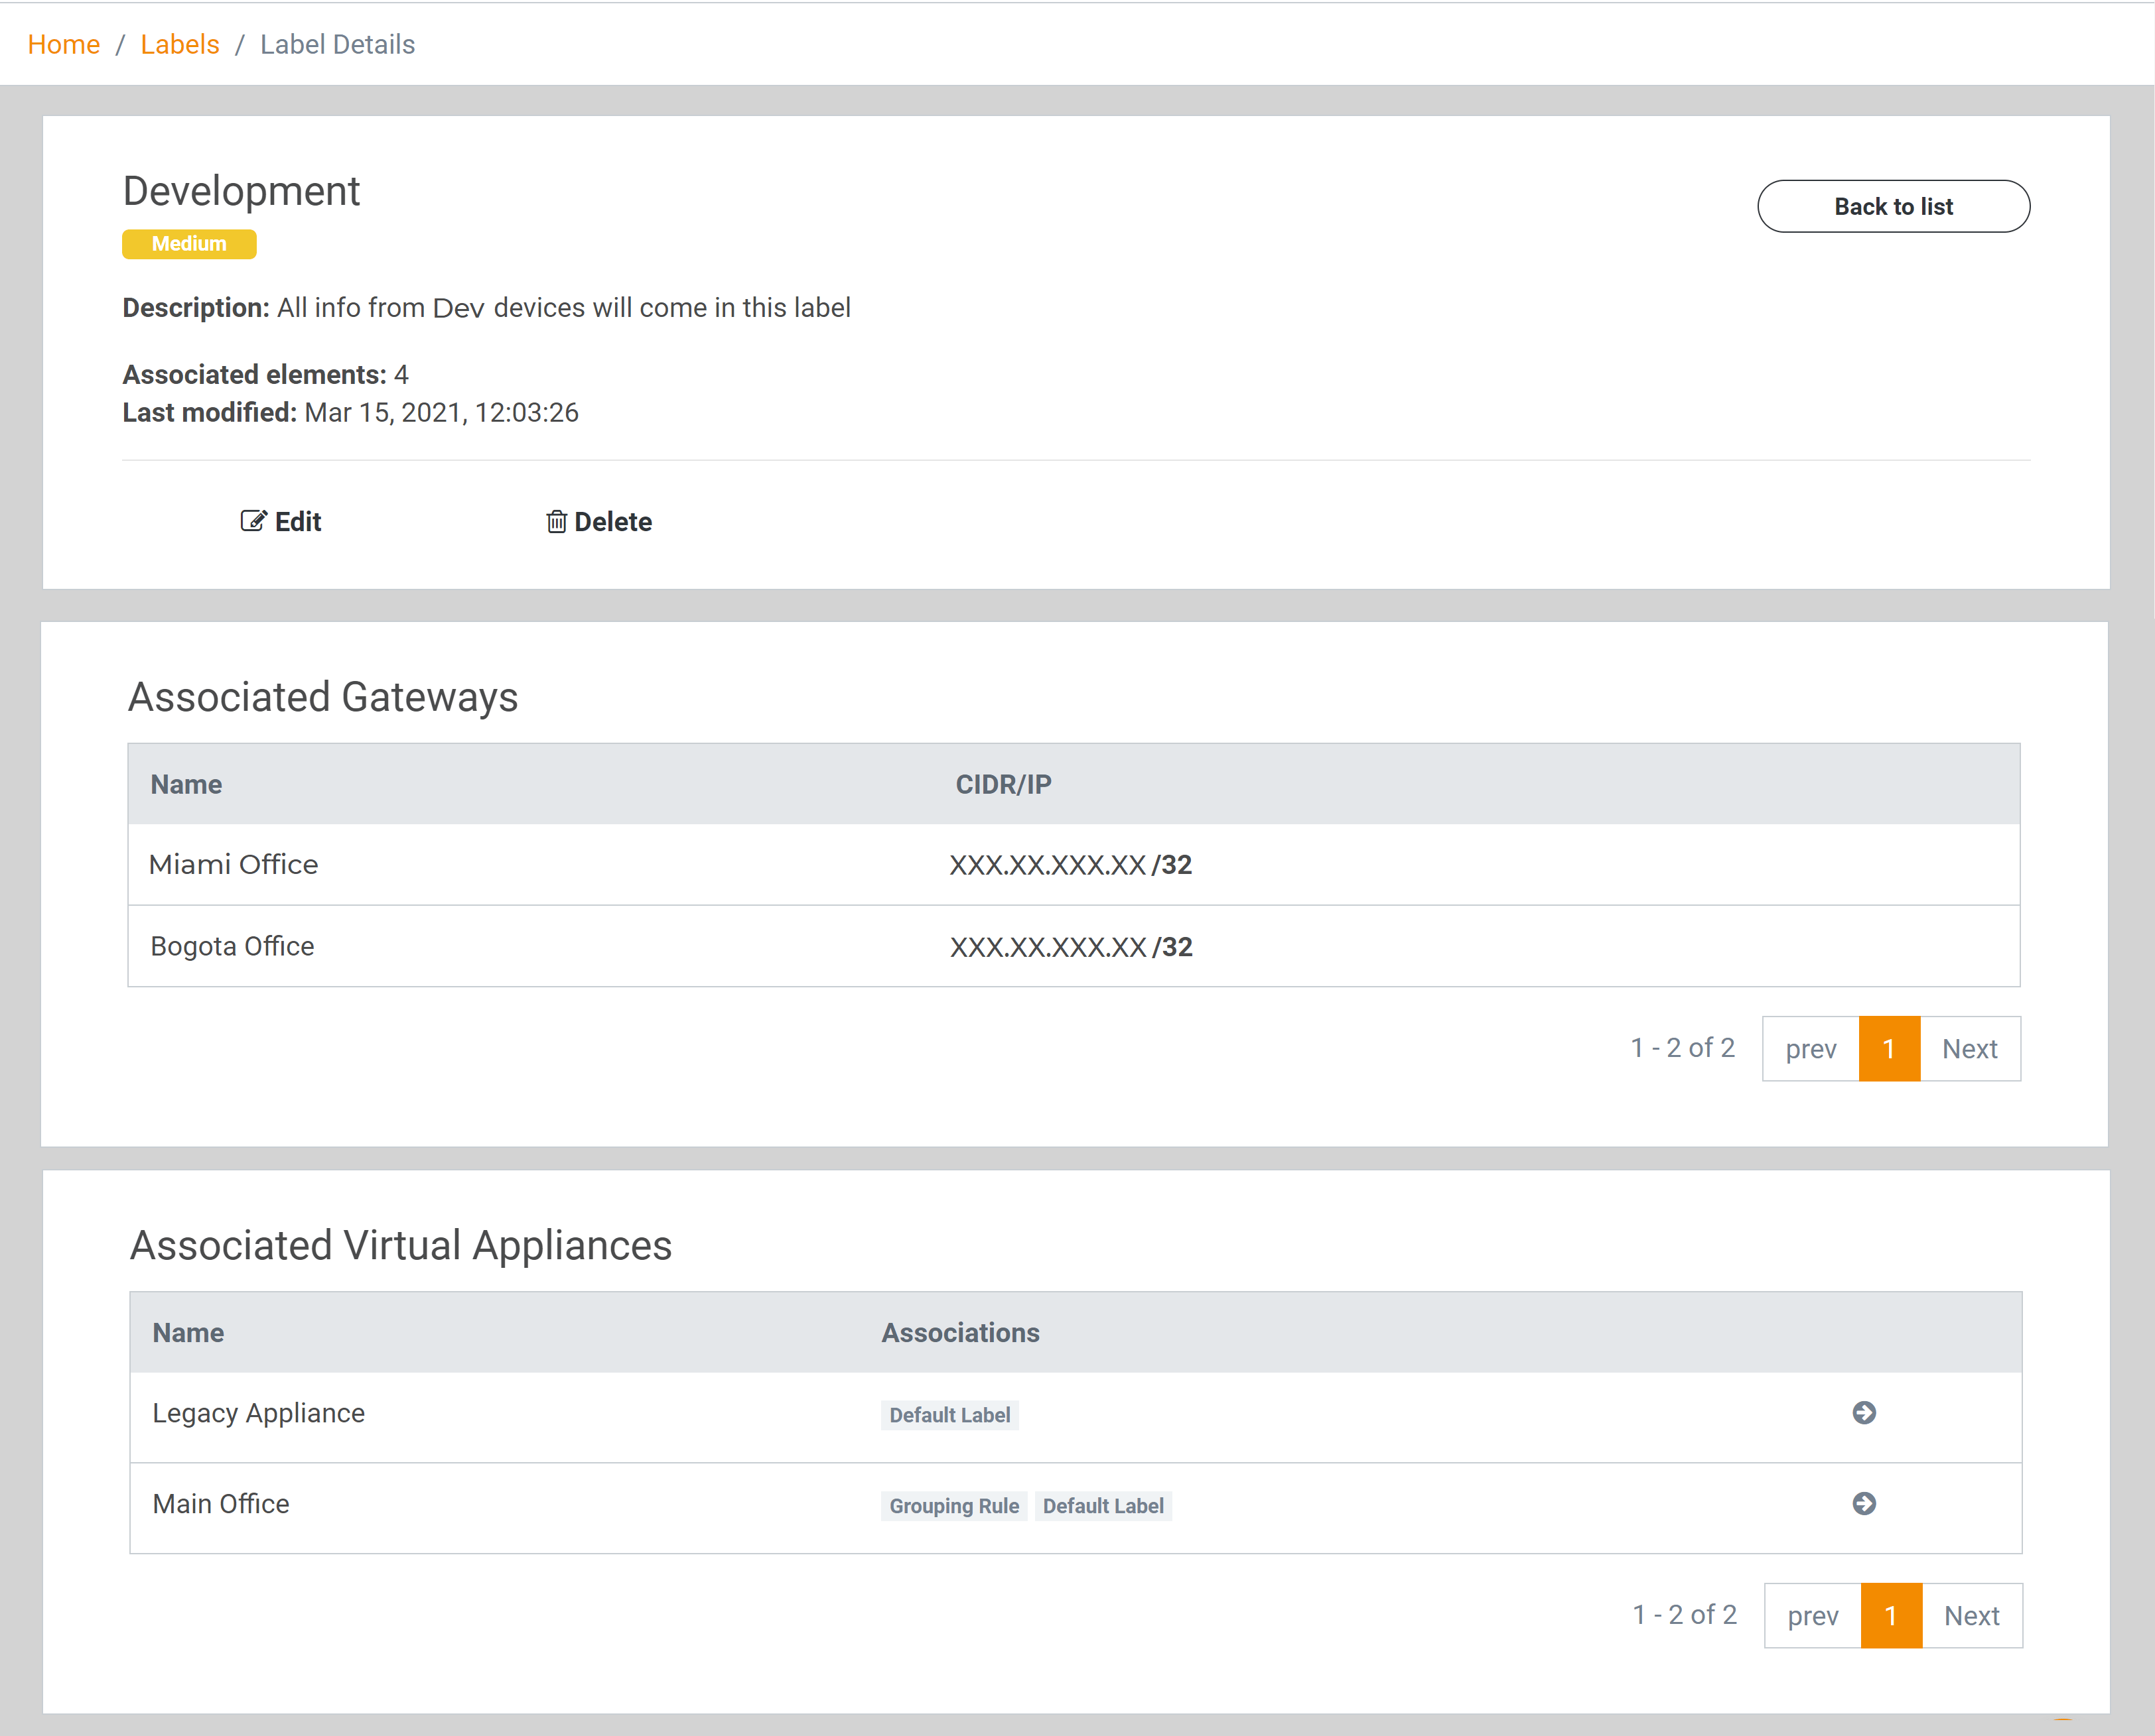Open Main Office arrow icon
This screenshot has width=2155, height=1736.
pyautogui.click(x=1864, y=1503)
